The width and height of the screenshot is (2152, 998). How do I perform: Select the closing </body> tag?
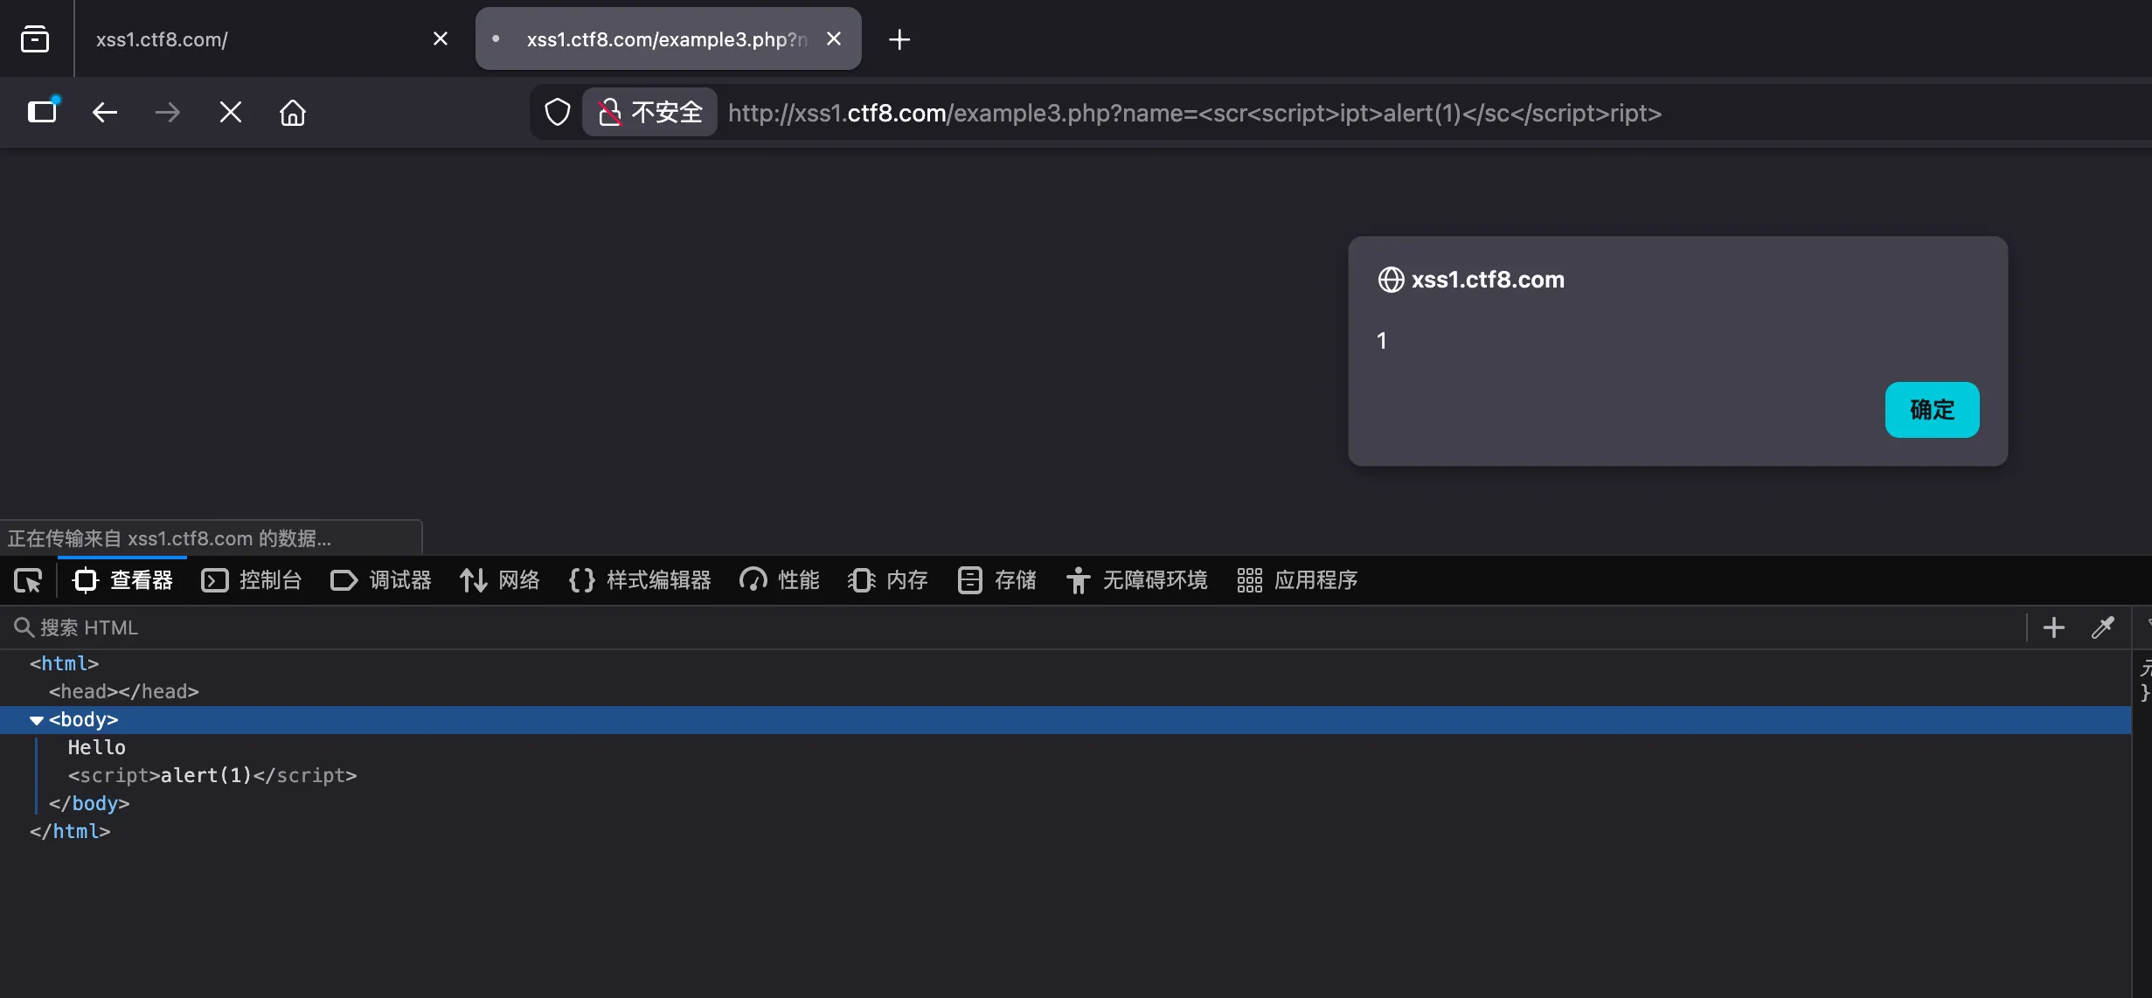[x=89, y=804]
